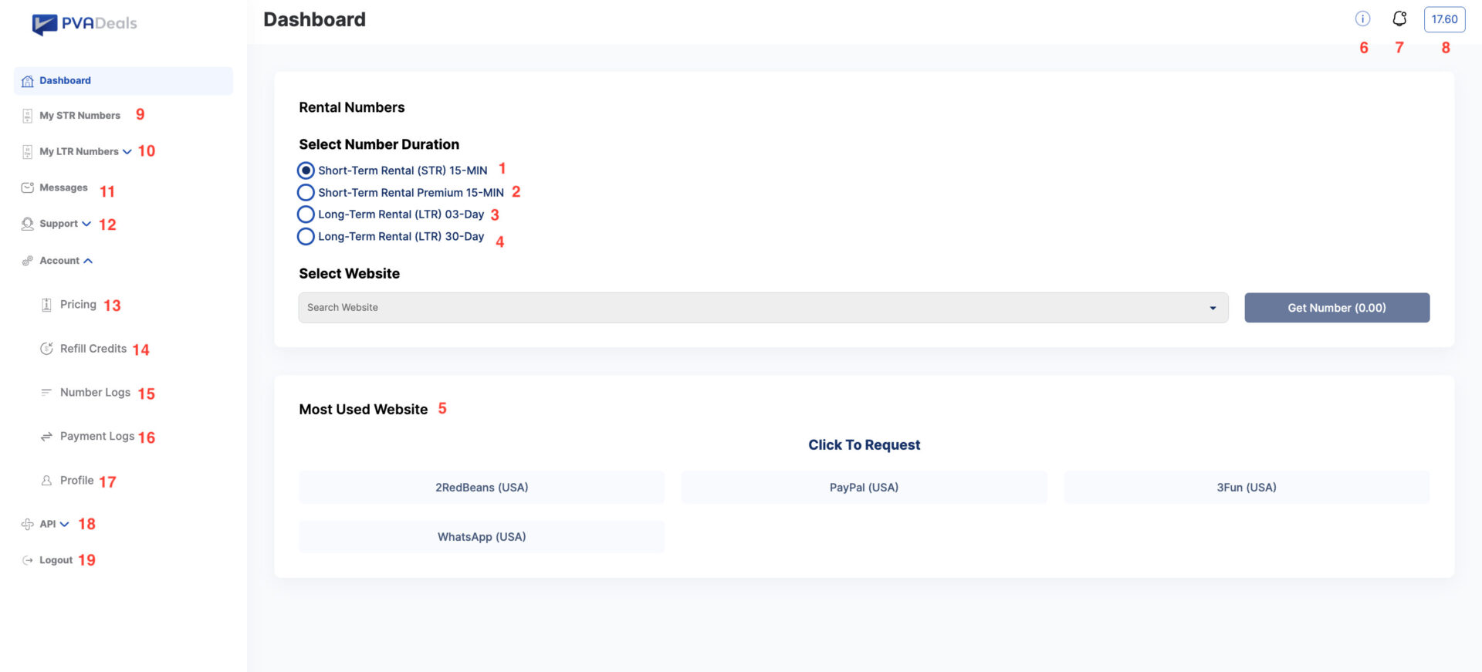
Task: Expand the Support menu chevron
Action: coord(86,224)
